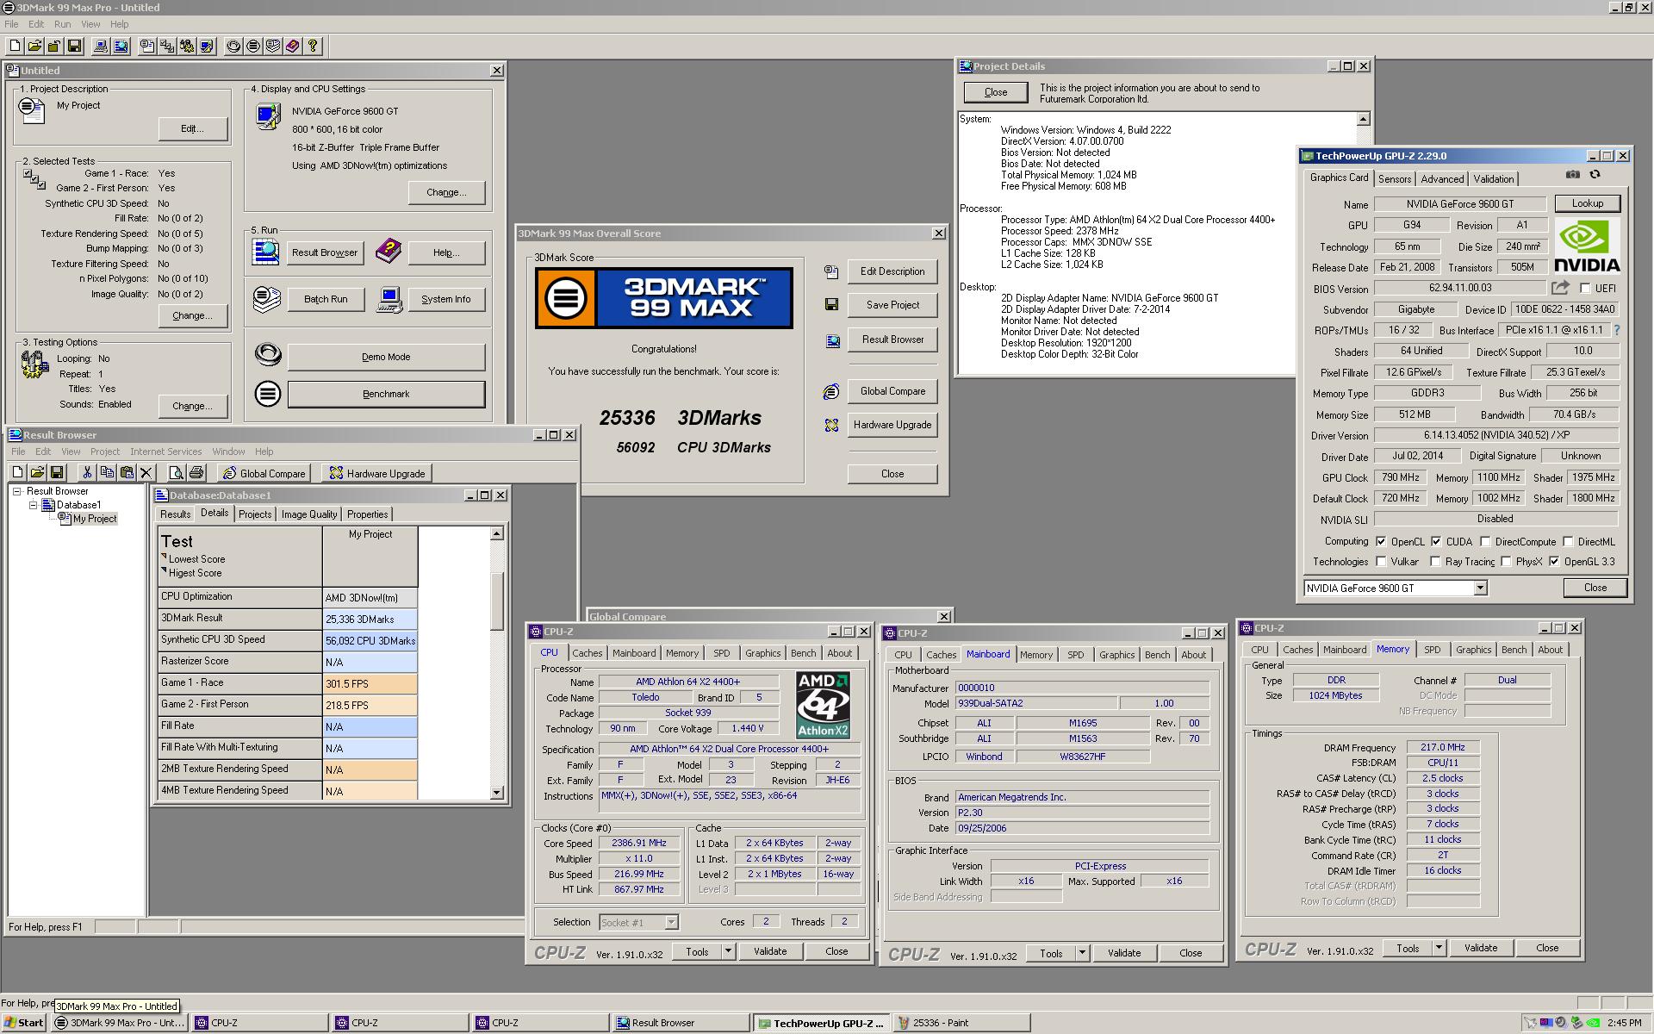1654x1034 pixels.
Task: Switch to 25336 - Paint taskbar item
Action: pyautogui.click(x=961, y=1023)
